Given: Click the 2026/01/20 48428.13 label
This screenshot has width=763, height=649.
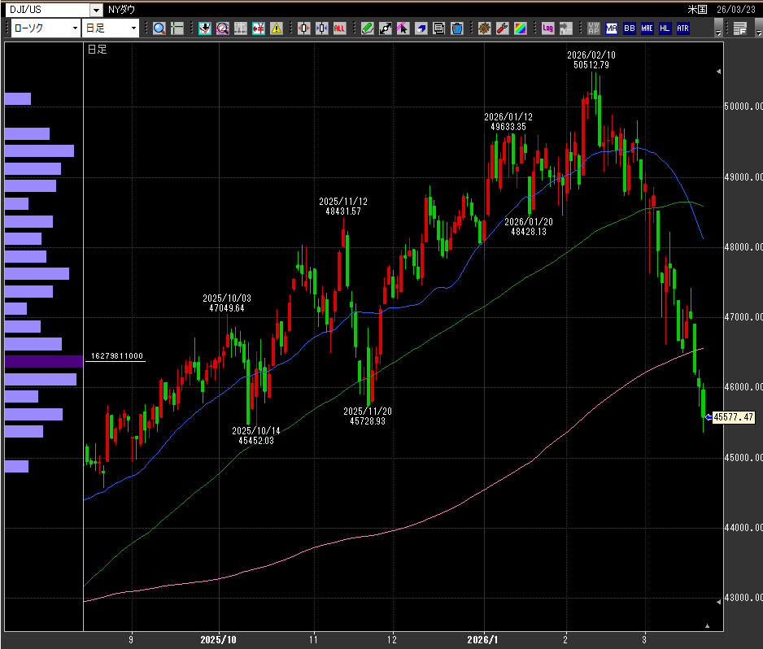Looking at the screenshot, I should 529,227.
